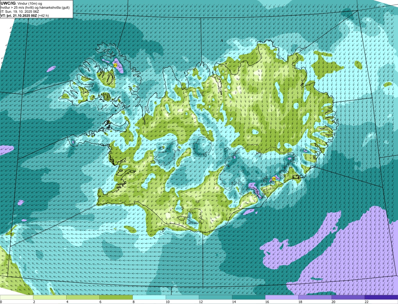Click the legend scale value 10
The width and height of the screenshot is (398, 304).
pyautogui.click(x=168, y=302)
